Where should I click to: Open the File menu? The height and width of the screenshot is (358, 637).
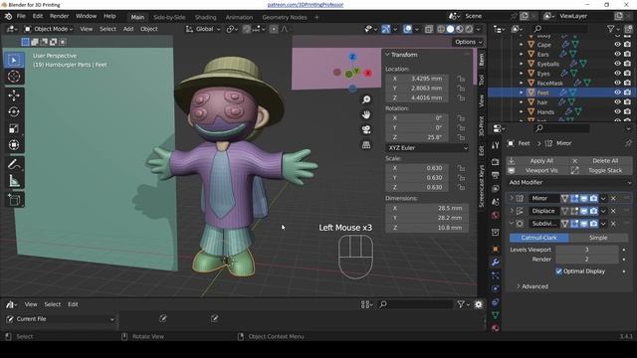(21, 16)
